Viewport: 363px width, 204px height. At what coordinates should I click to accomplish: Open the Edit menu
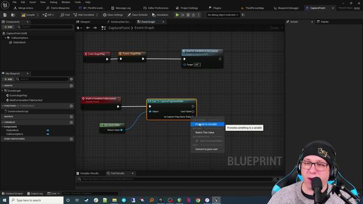point(23,2)
